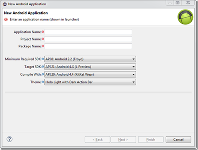Click the 'Minimum Required SDK:' label

[x=23, y=59]
